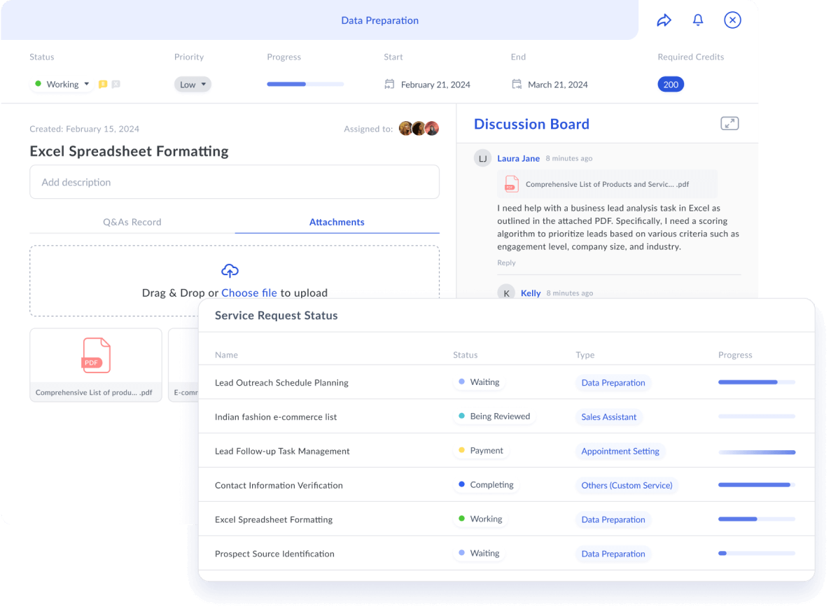Open the Comprehensive List PDF attachment thumbnail
This screenshot has width=838, height=616.
(x=96, y=364)
